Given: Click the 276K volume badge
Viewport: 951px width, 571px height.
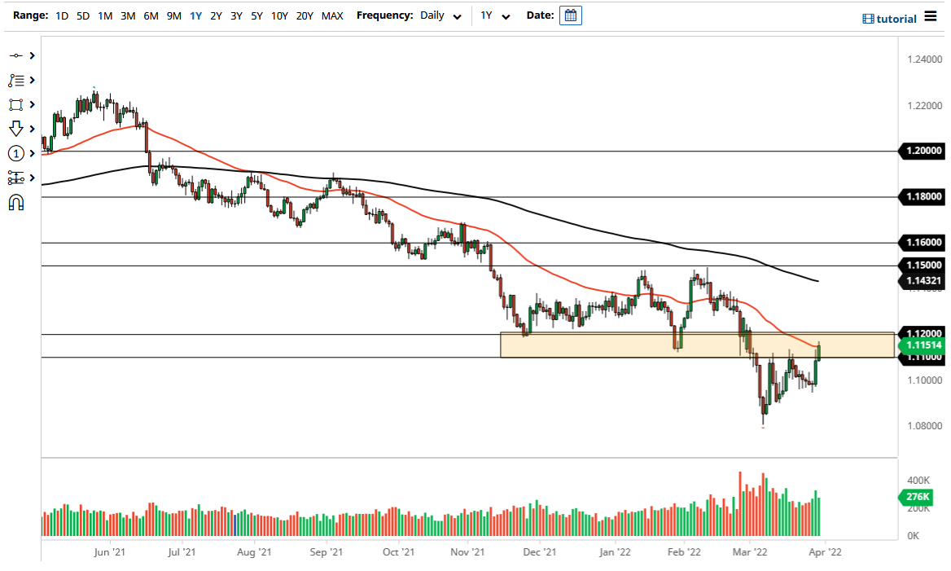Looking at the screenshot, I should [x=918, y=497].
